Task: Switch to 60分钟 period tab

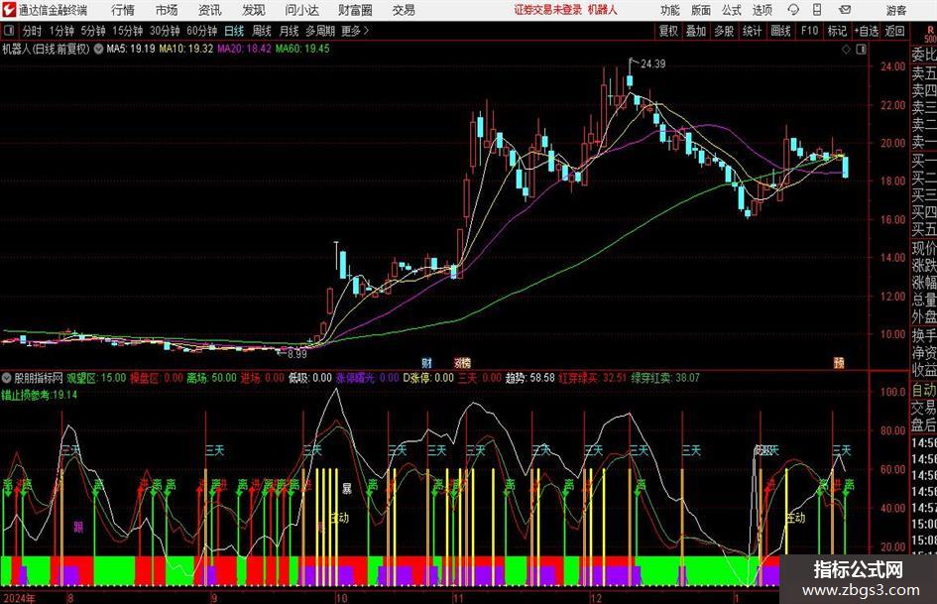Action: click(x=201, y=31)
